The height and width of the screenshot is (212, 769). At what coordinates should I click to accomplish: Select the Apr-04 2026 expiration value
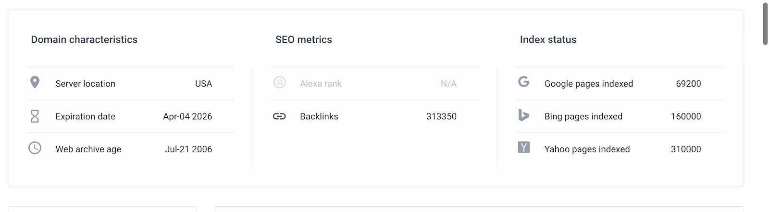187,116
